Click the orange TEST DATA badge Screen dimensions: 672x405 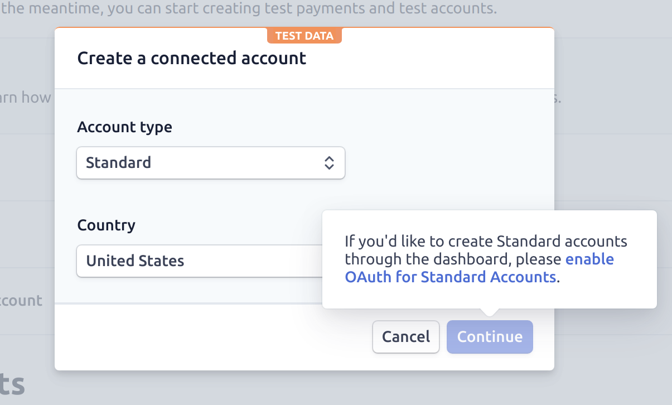pyautogui.click(x=304, y=36)
